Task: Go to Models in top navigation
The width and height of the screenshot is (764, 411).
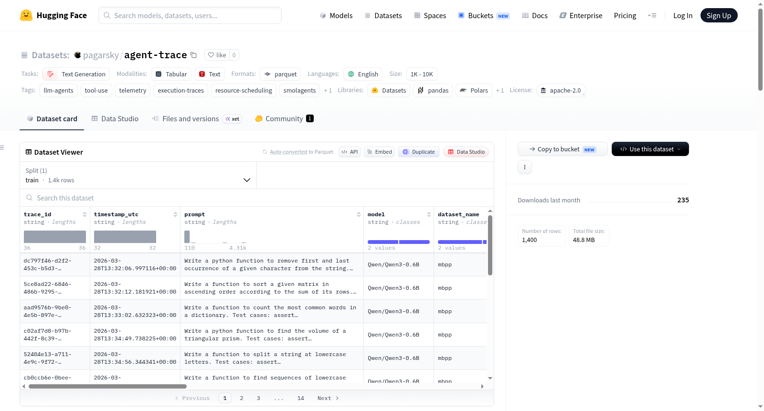Action: pyautogui.click(x=336, y=15)
